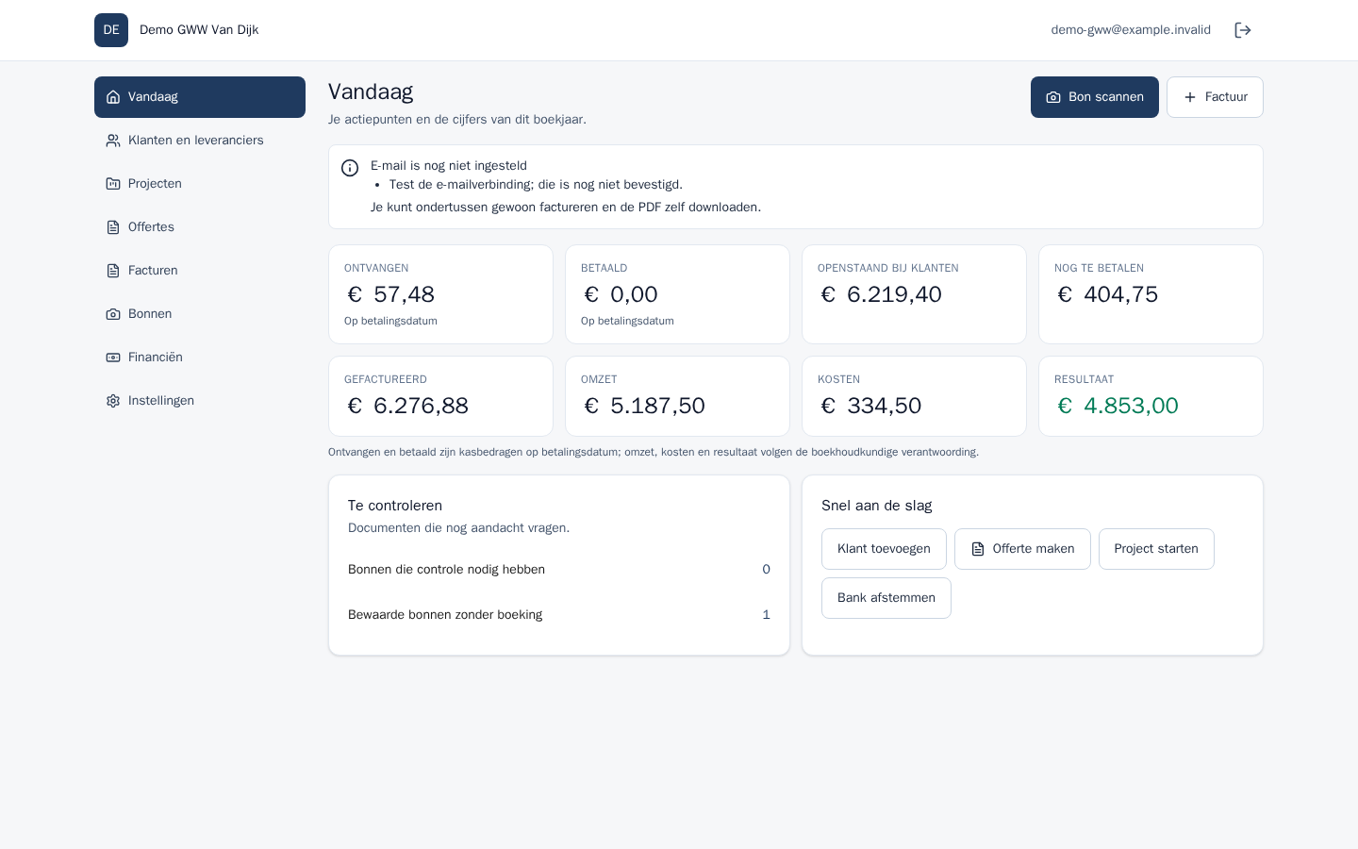Screen dimensions: 1358x849
Task: Open Bewaarde bonnen zonder boeking row
Action: [559, 615]
